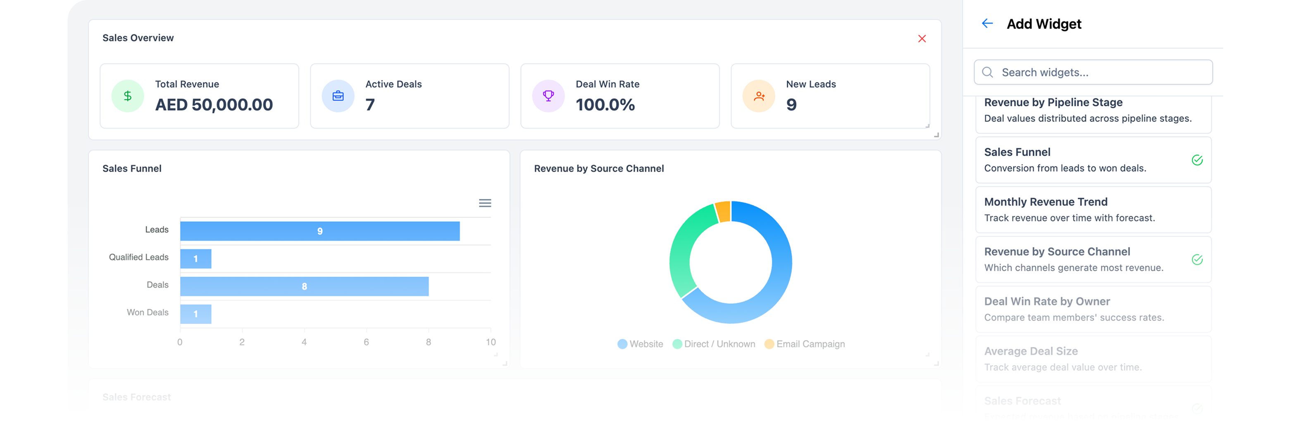Click the back arrow next to Add Widget
This screenshot has width=1291, height=421.
[987, 23]
